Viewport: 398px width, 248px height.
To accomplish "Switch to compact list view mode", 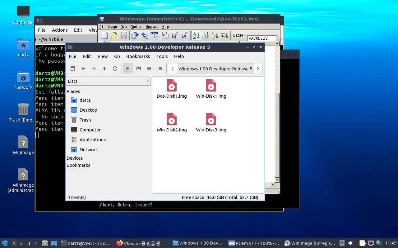I will [149, 69].
